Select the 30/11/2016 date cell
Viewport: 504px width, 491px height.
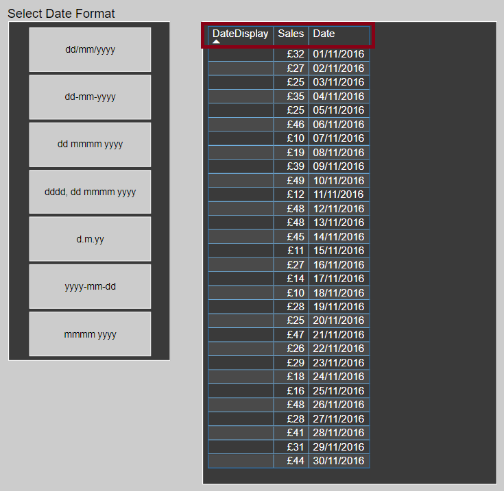coord(339,461)
